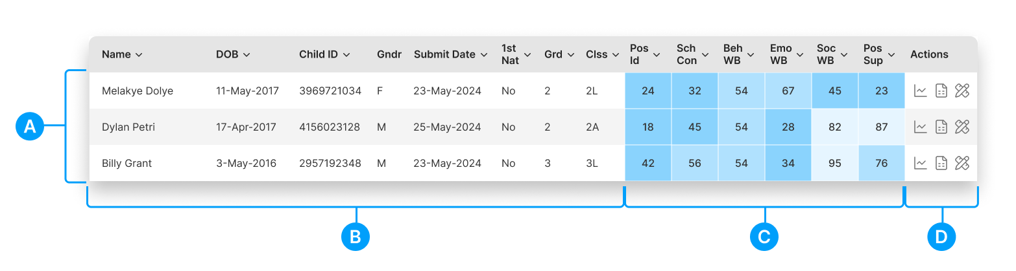
Task: Open the line chart for Melakye Dolye
Action: (x=920, y=91)
